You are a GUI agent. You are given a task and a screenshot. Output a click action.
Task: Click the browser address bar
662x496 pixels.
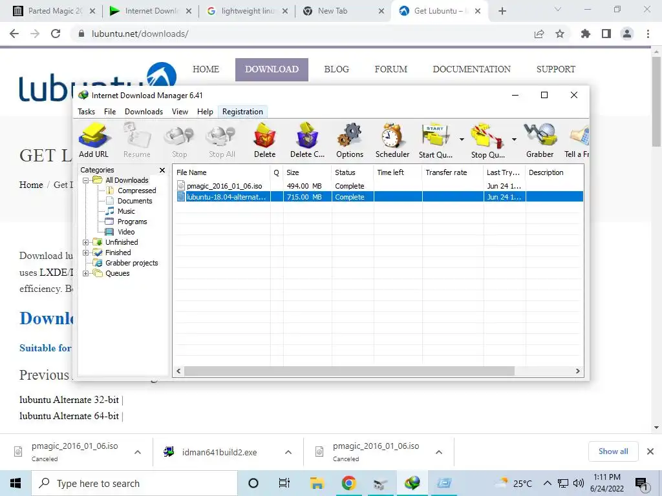point(304,34)
